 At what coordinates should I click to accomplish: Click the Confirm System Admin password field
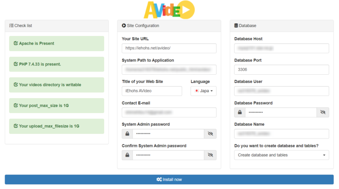pyautogui.click(x=168, y=155)
